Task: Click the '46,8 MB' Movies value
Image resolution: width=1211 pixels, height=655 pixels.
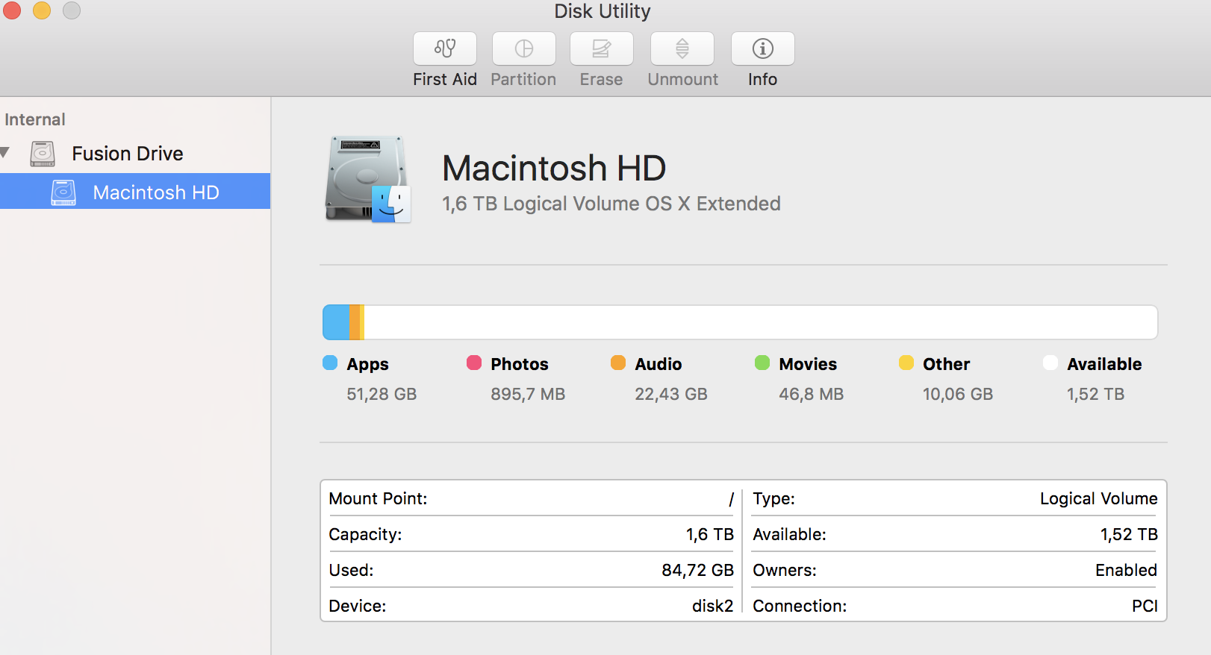Action: click(812, 394)
